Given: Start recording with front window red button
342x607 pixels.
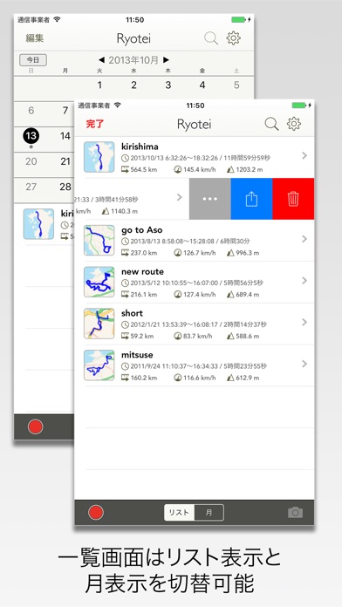Looking at the screenshot, I should point(96,513).
